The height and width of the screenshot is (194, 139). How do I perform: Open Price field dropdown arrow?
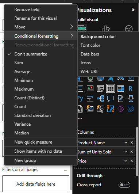(126, 161)
